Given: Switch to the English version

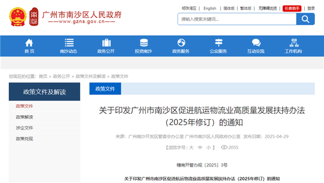Looking at the screenshot, I should [210, 9].
